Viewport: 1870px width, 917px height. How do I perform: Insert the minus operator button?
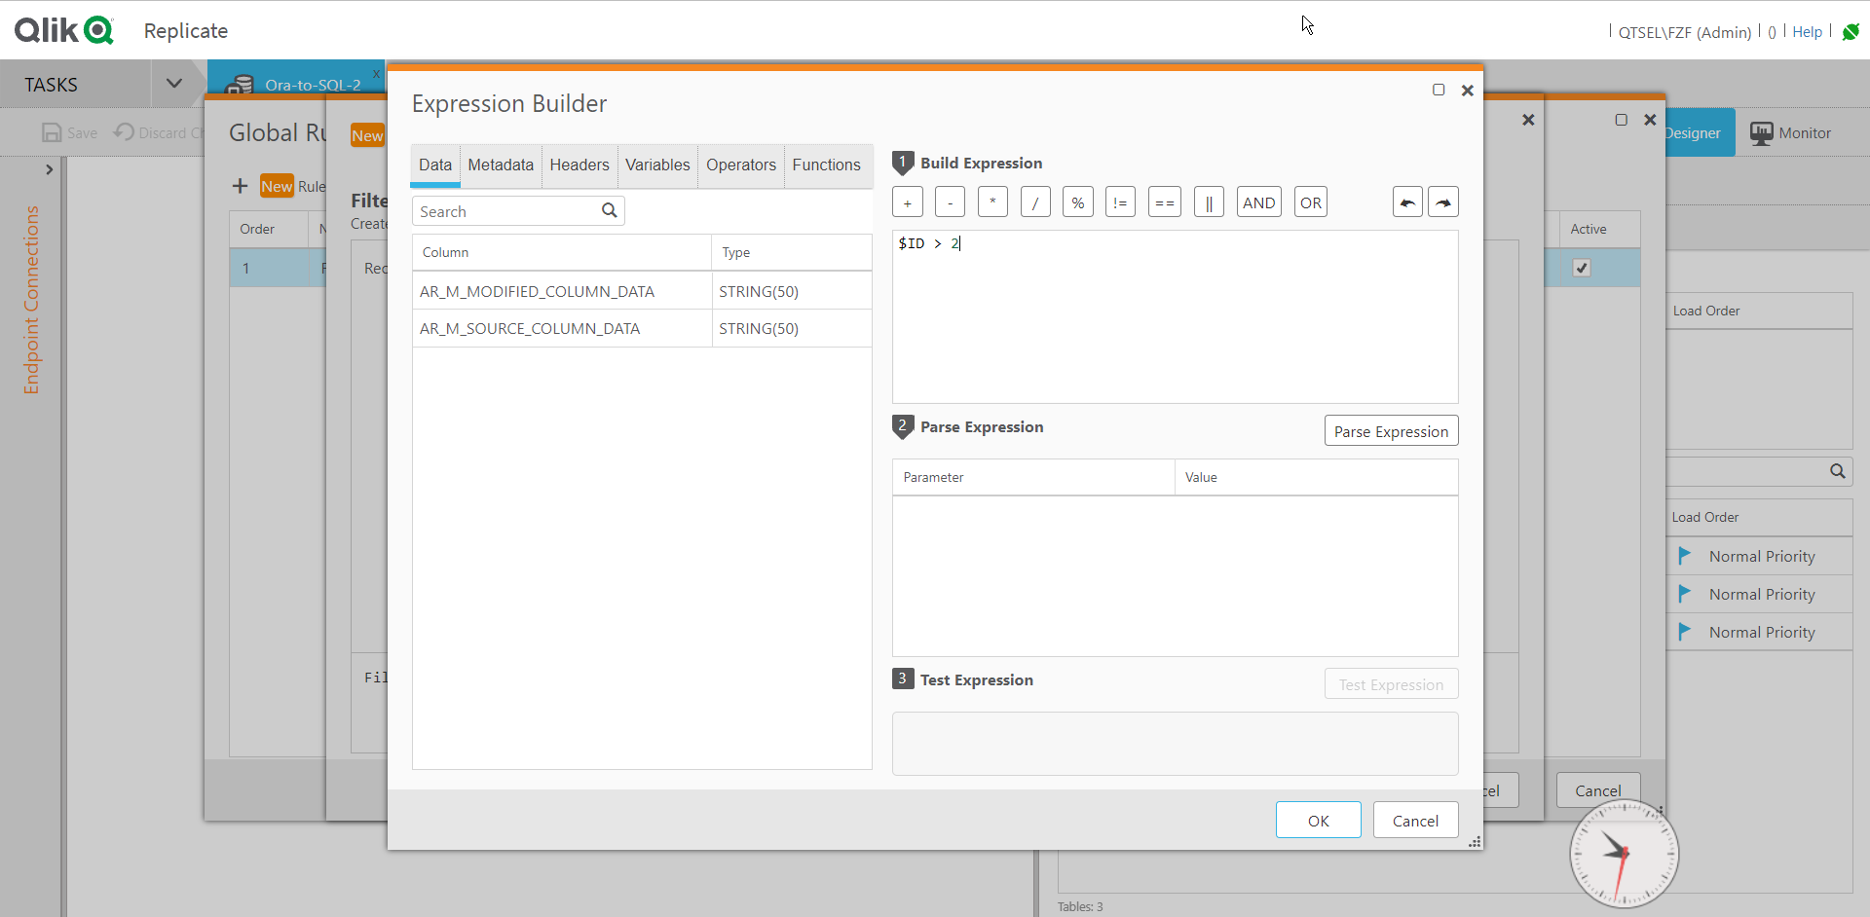950,202
